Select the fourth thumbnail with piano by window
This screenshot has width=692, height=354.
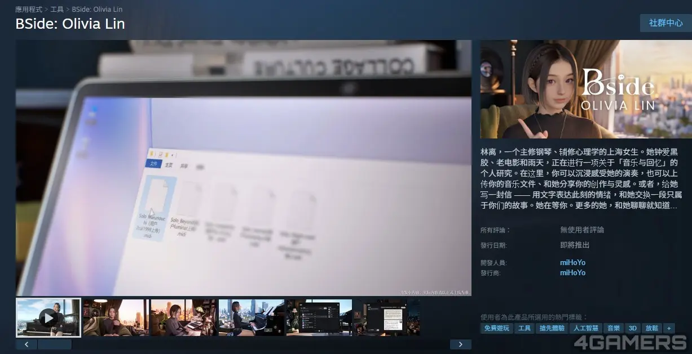pos(251,317)
